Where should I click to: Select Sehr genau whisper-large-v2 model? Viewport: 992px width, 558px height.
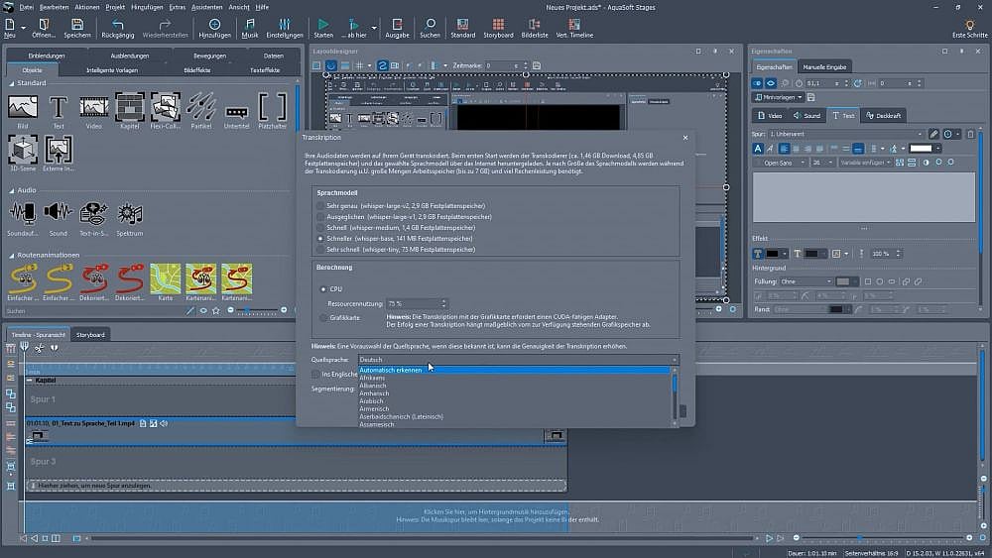[x=320, y=205]
